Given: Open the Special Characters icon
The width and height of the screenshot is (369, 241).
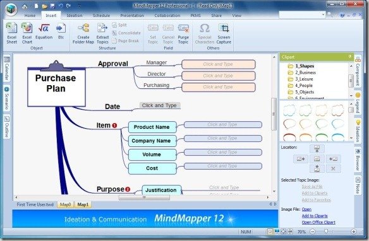Looking at the screenshot, I should tap(205, 33).
